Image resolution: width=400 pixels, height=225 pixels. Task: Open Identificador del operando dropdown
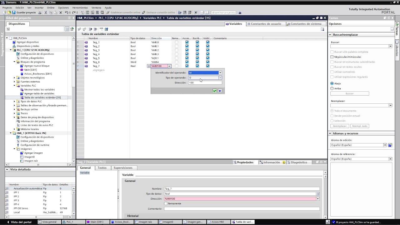pyautogui.click(x=220, y=73)
